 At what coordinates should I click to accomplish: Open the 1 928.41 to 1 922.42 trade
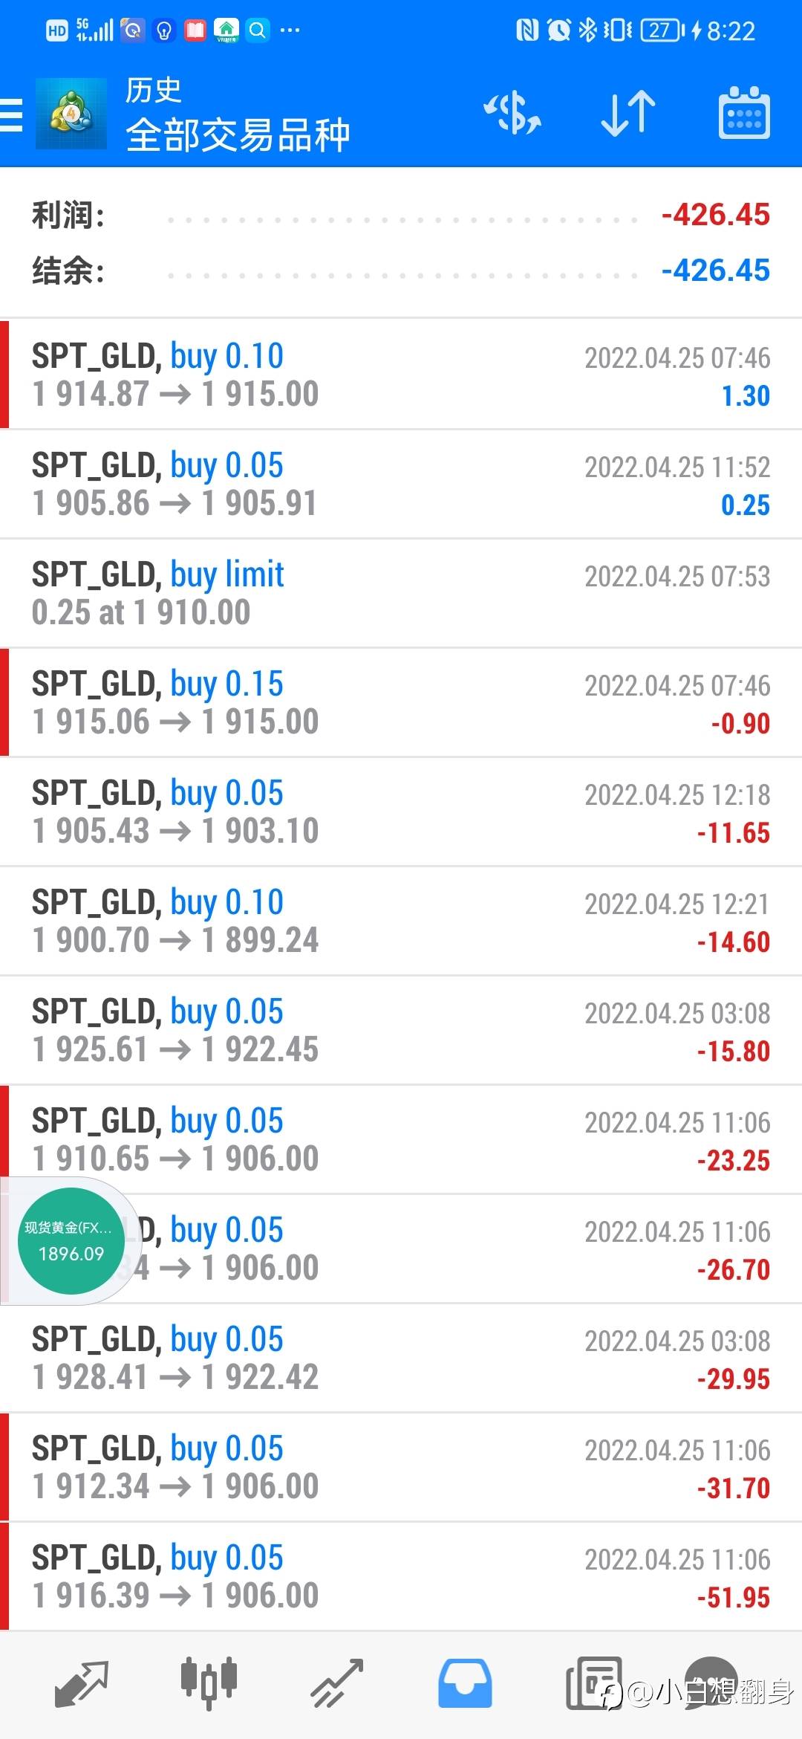pyautogui.click(x=401, y=1358)
